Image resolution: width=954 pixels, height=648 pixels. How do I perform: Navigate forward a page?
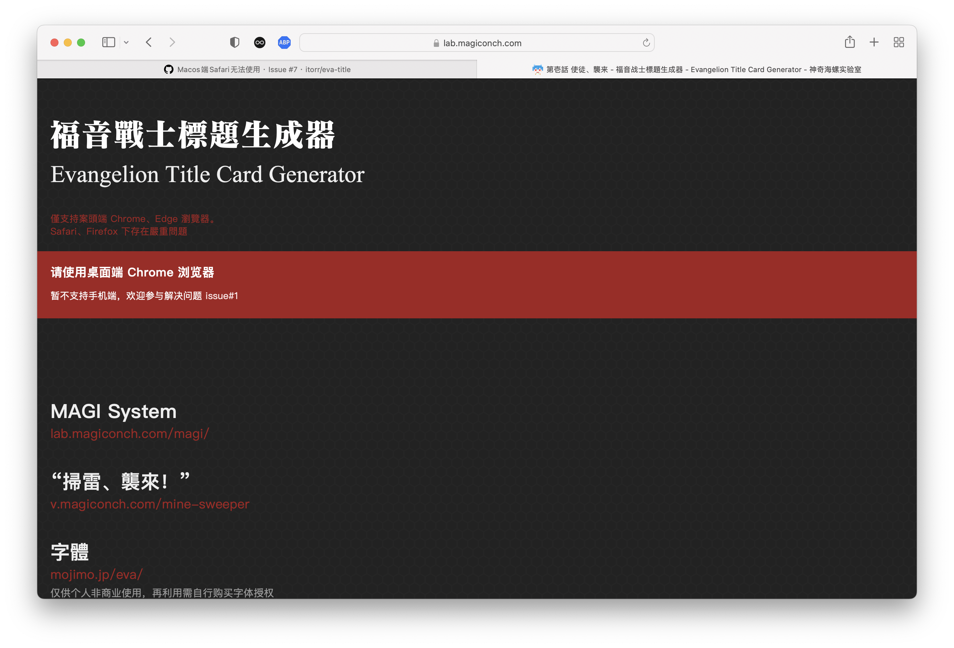coord(172,42)
